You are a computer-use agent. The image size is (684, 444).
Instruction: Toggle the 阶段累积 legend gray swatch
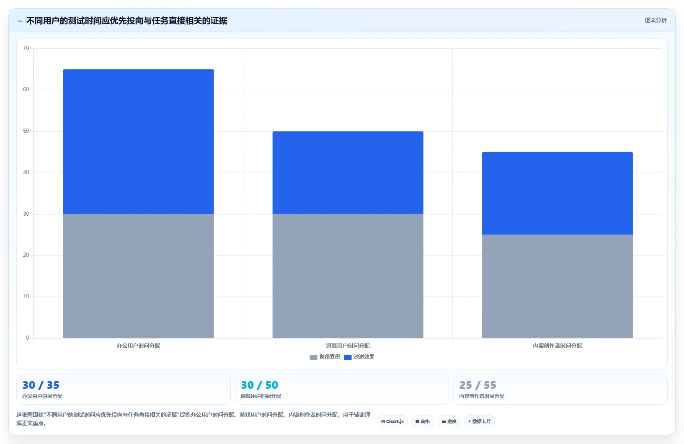tap(313, 357)
